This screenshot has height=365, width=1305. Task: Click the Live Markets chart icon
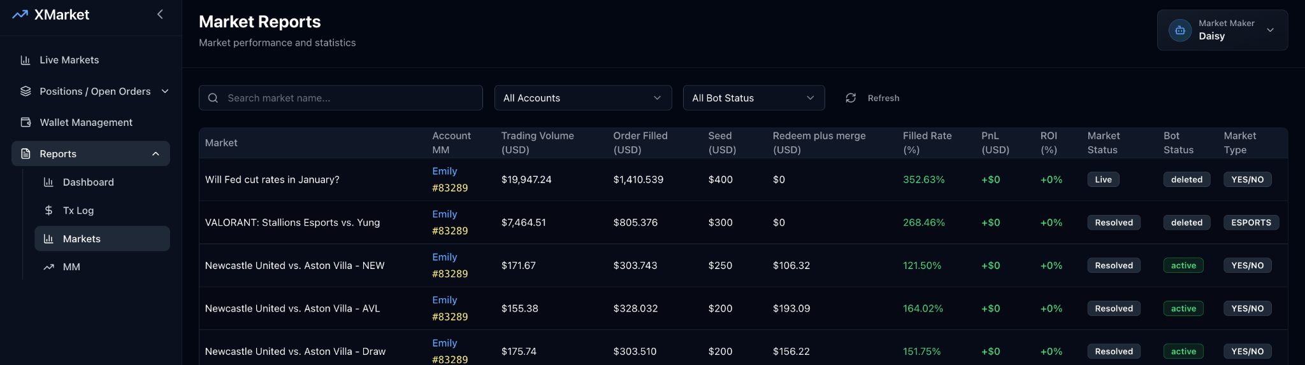25,60
